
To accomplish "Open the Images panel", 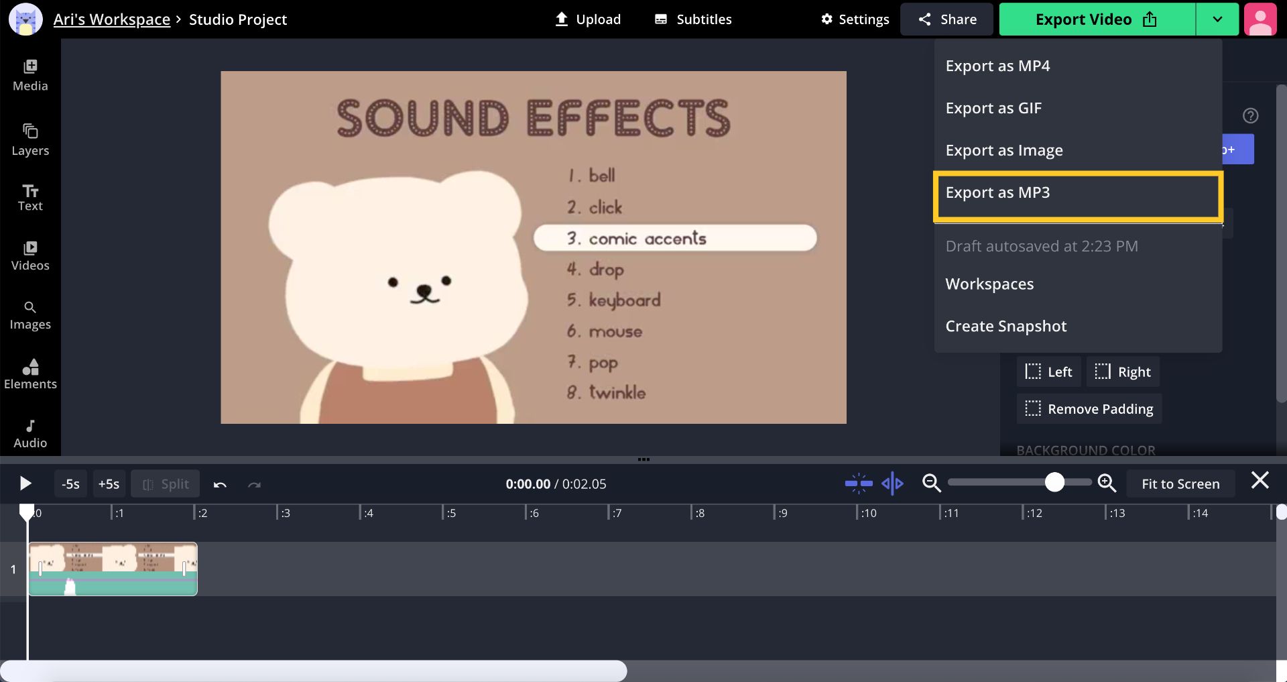I will click(x=30, y=315).
